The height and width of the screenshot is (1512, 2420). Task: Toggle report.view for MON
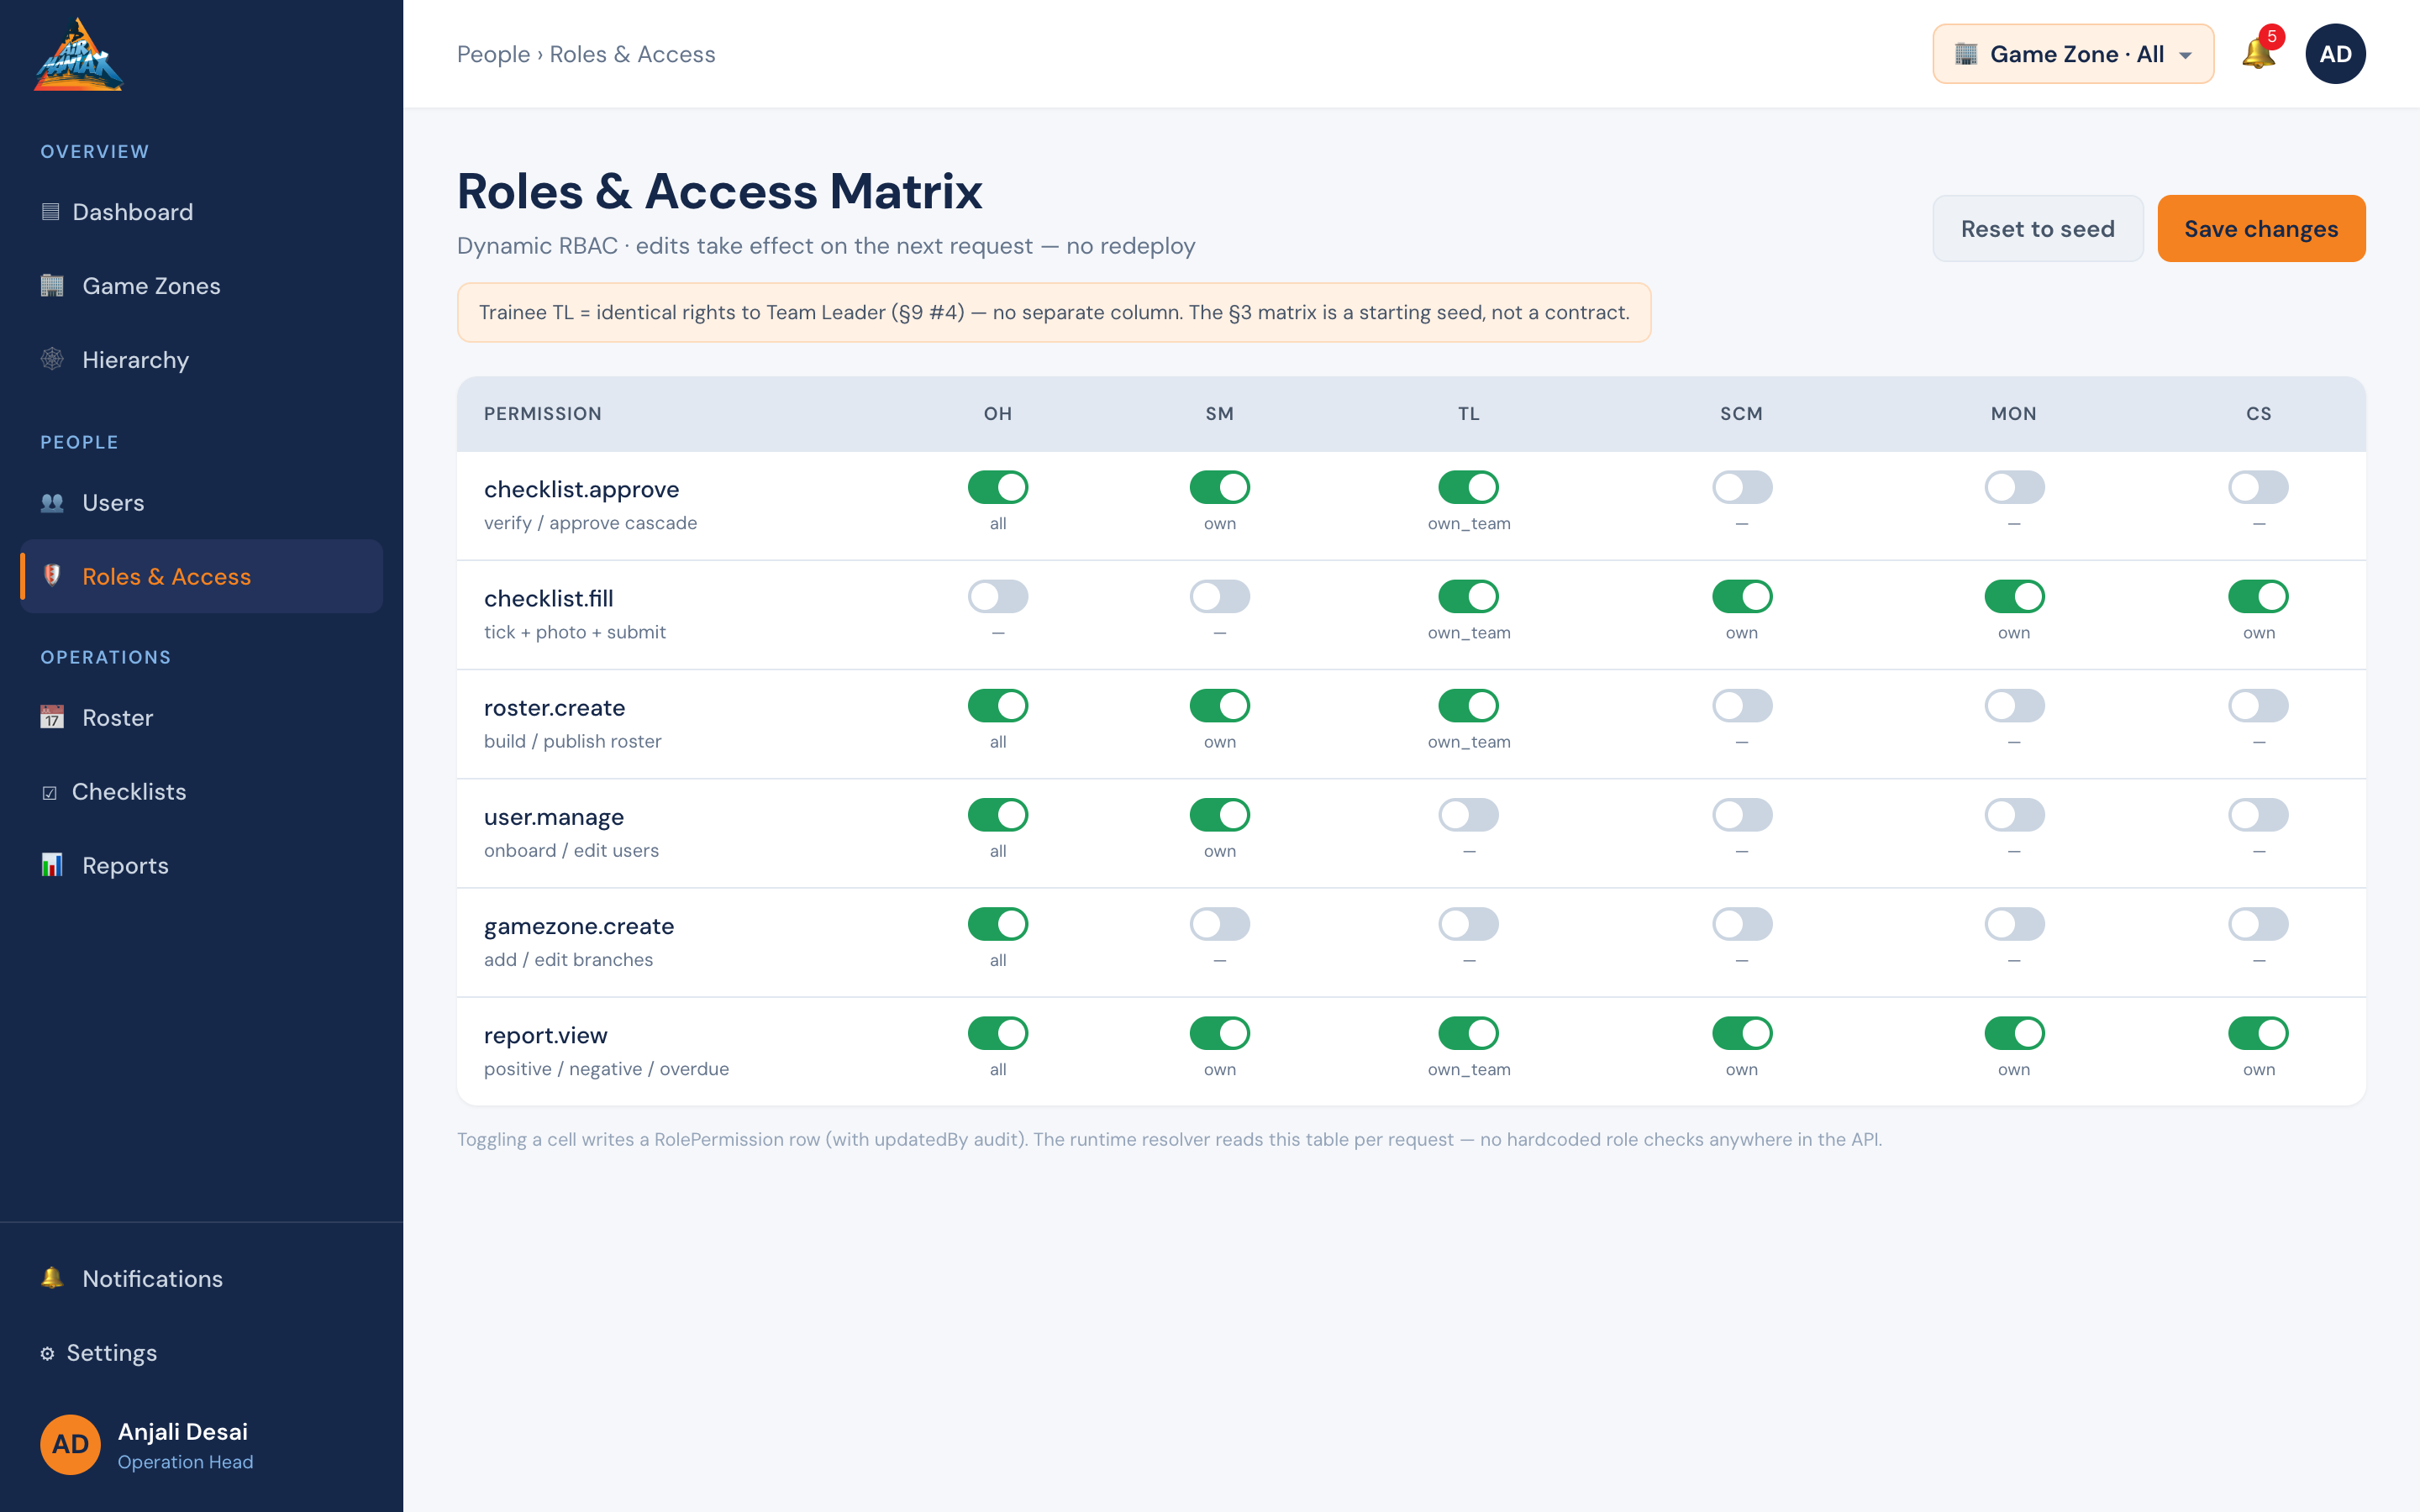[2014, 1033]
